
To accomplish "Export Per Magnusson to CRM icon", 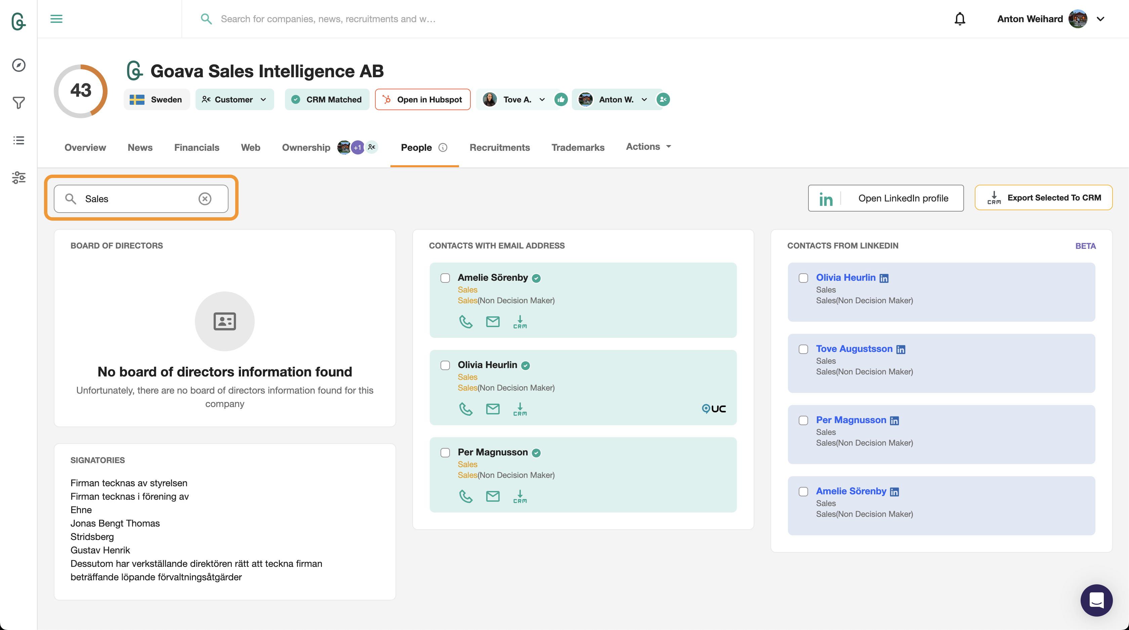I will click(520, 496).
